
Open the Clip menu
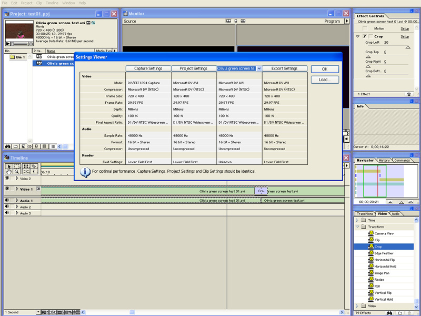39,3
